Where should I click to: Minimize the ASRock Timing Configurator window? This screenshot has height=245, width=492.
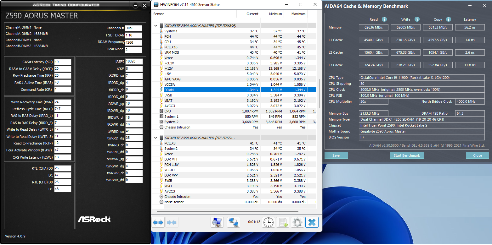pyautogui.click(x=135, y=6)
